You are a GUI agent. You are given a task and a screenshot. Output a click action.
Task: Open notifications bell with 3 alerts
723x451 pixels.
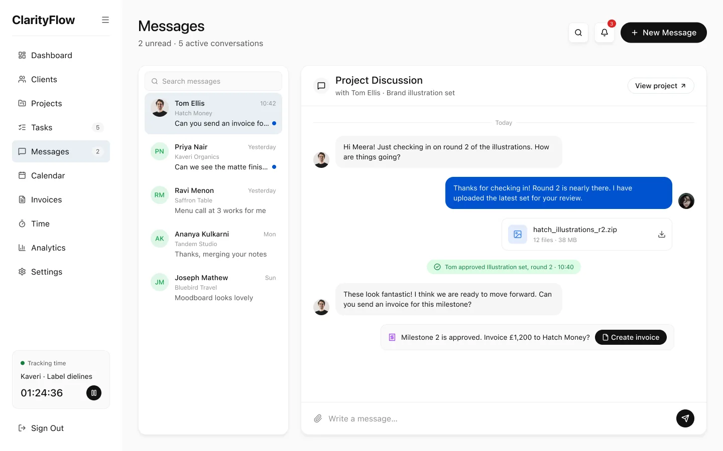coord(605,33)
